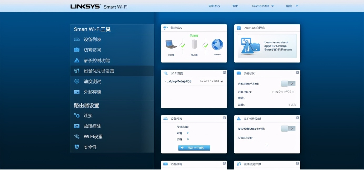The height and width of the screenshot is (170, 364).
Task: Toggle the parental controls switch
Action: click(288, 129)
